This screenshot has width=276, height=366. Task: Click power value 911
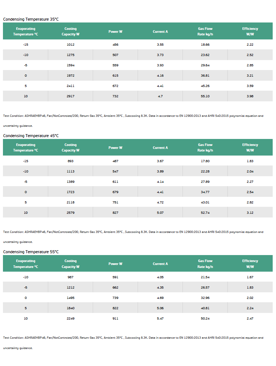116,318
